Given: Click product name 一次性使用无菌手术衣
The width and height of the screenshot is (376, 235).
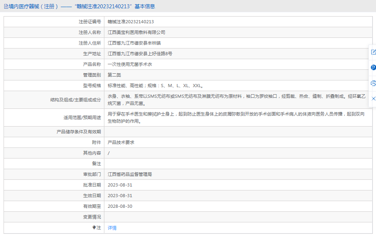Looking at the screenshot, I should [130, 64].
